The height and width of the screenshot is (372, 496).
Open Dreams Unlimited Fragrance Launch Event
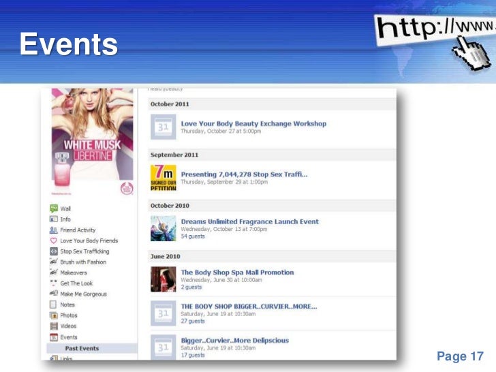point(250,221)
